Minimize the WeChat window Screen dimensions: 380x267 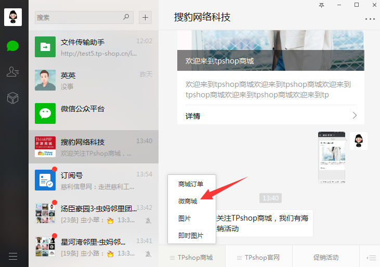pos(339,5)
